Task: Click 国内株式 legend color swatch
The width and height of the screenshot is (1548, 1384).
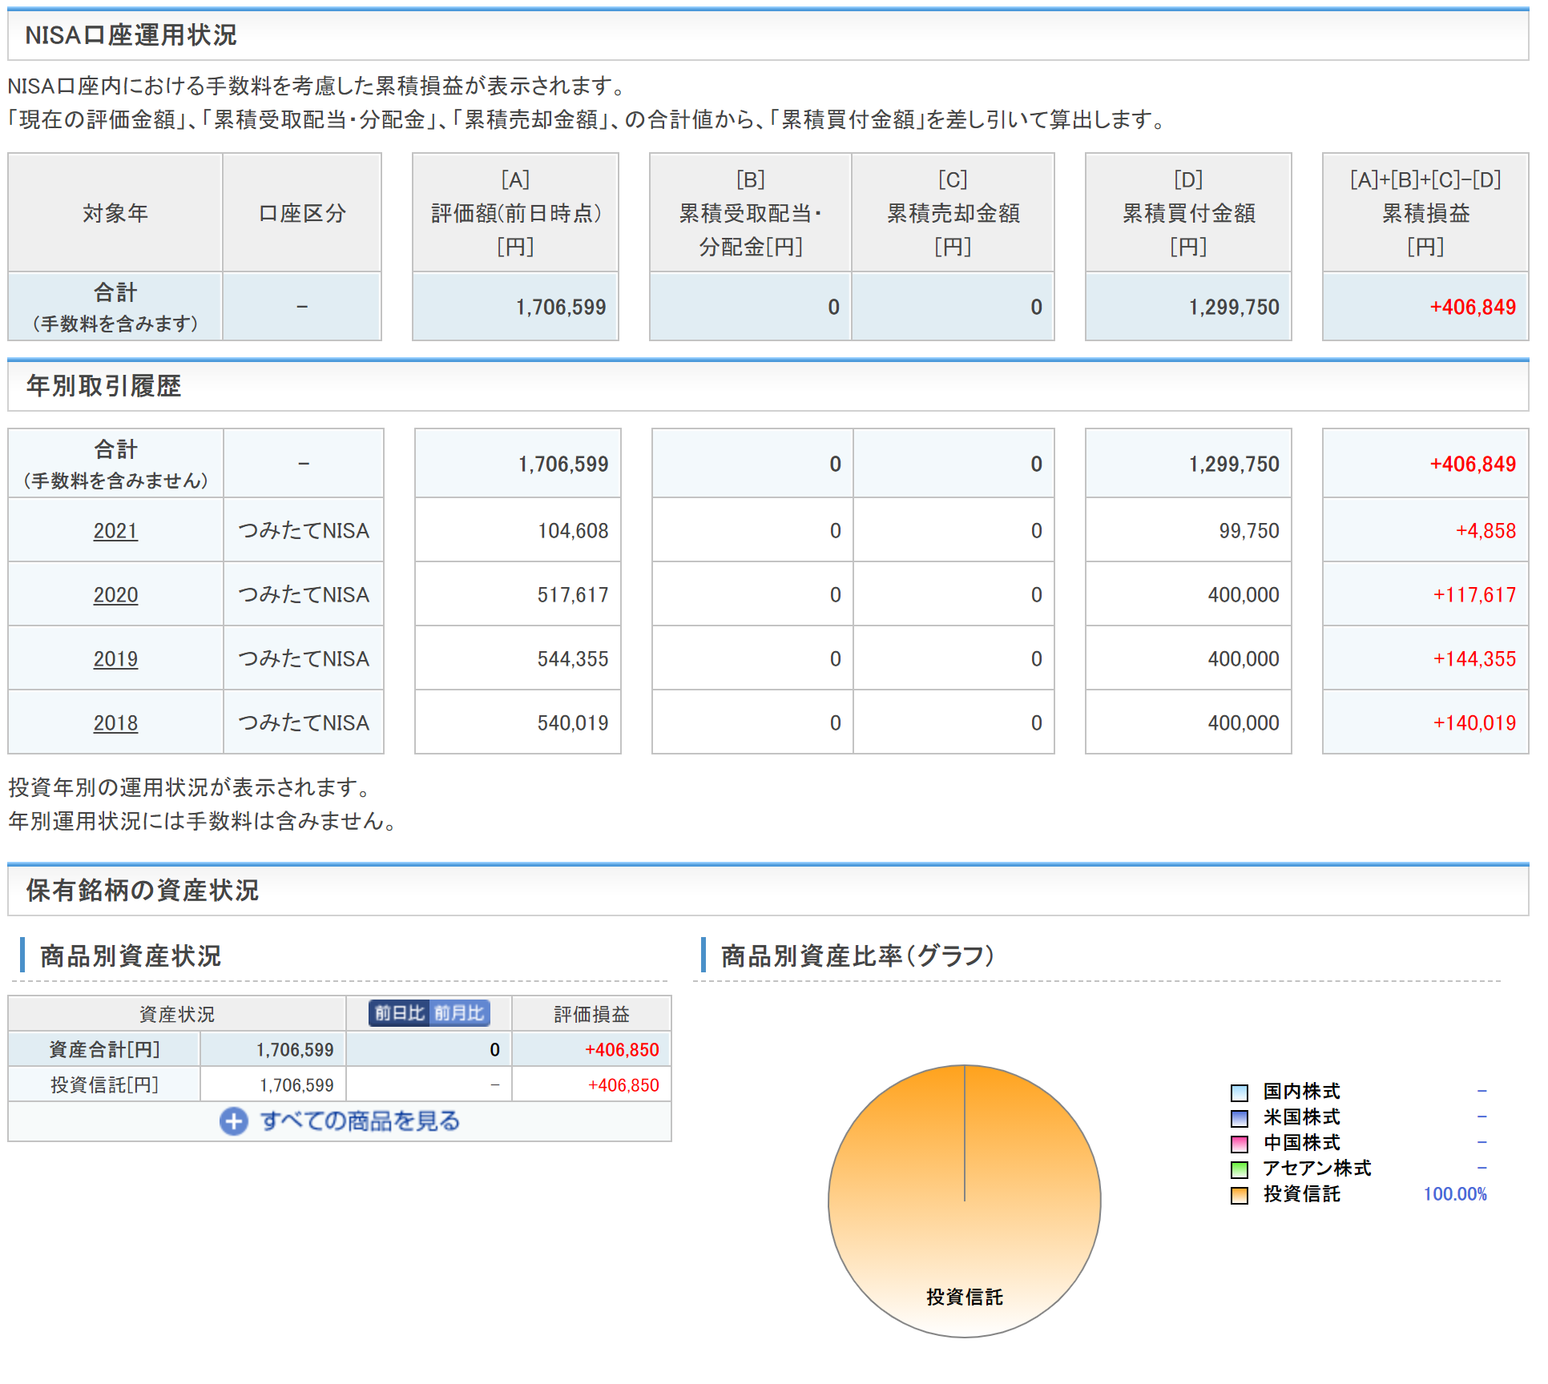Action: point(1239,1092)
